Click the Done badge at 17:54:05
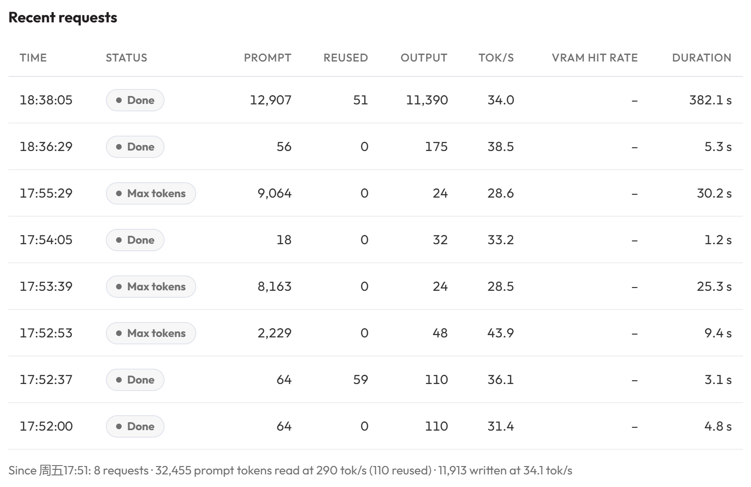The width and height of the screenshot is (751, 487). (135, 240)
